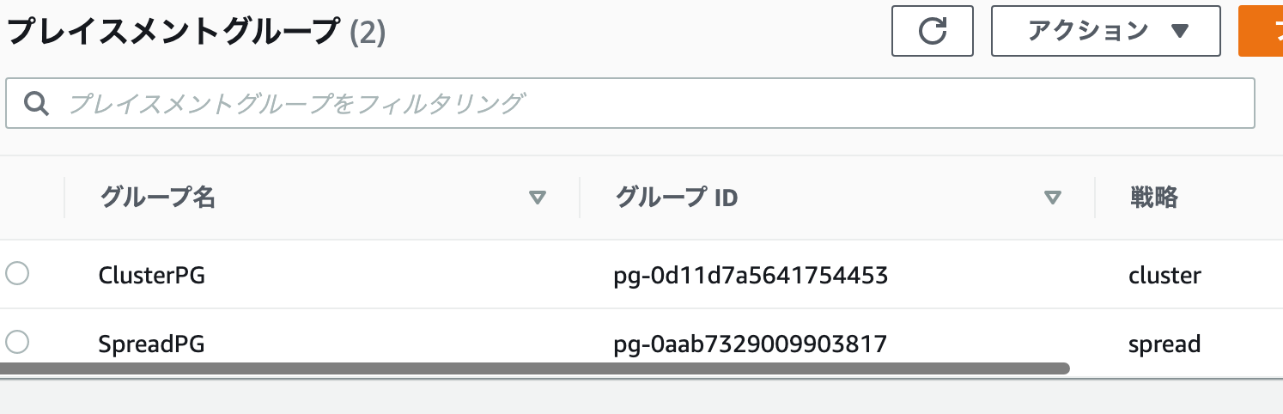Click the cluster strategy cell

coord(1164,276)
